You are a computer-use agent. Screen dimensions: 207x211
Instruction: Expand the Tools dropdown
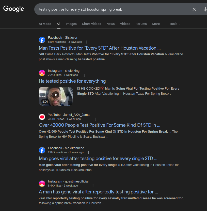[x=175, y=24]
